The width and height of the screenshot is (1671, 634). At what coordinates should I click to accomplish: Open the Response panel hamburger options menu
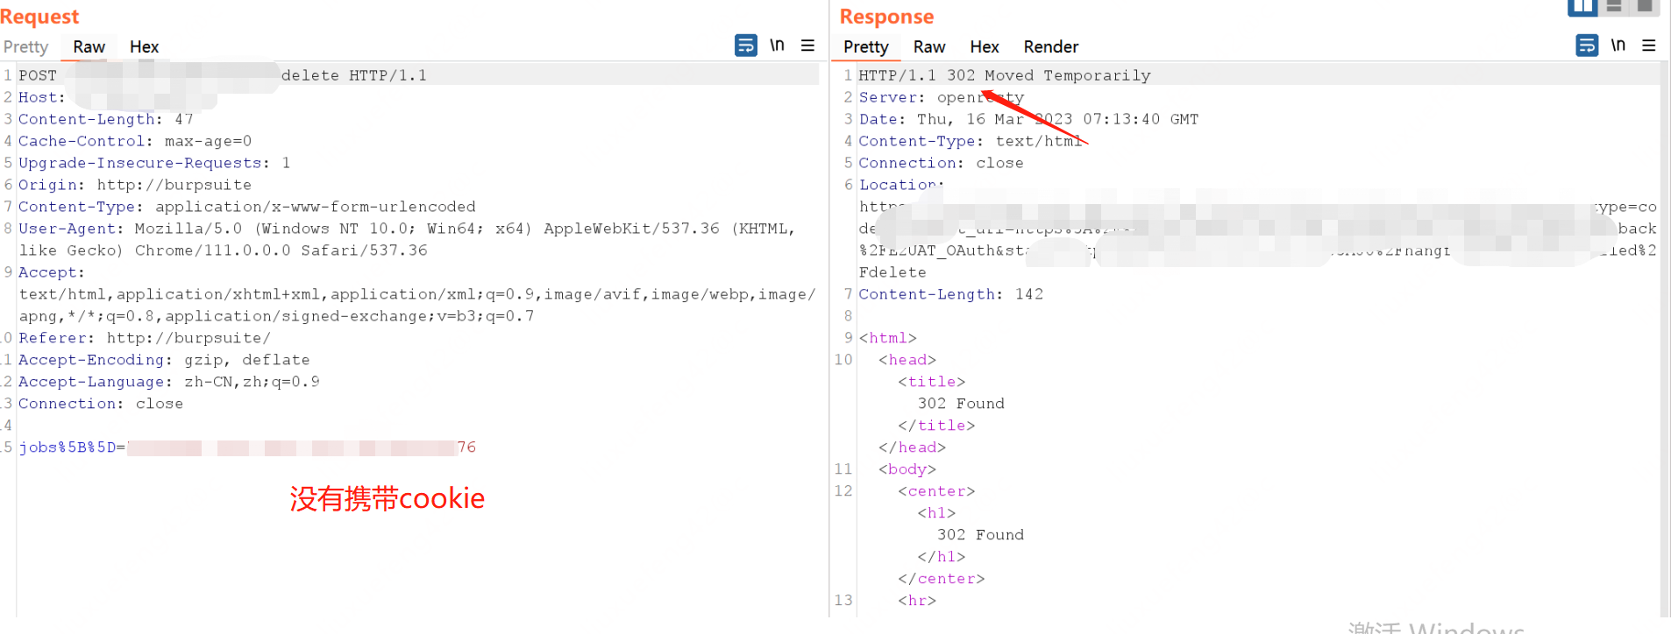(1649, 46)
